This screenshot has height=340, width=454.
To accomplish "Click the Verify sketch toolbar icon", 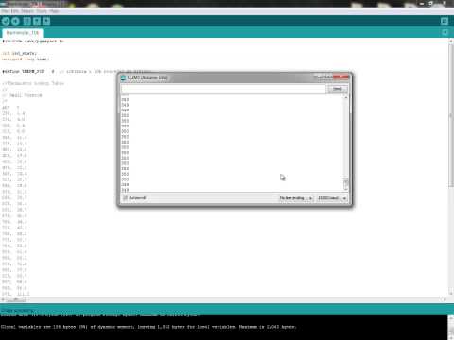I will (6, 21).
